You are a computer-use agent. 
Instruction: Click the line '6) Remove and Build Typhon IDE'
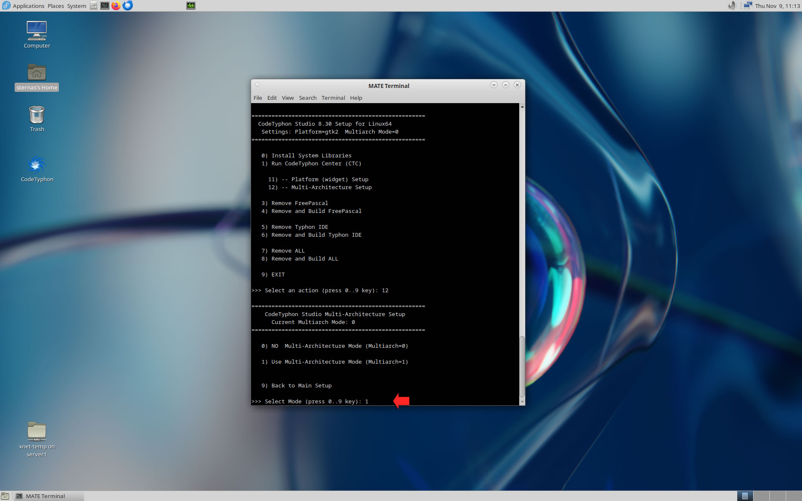[311, 235]
